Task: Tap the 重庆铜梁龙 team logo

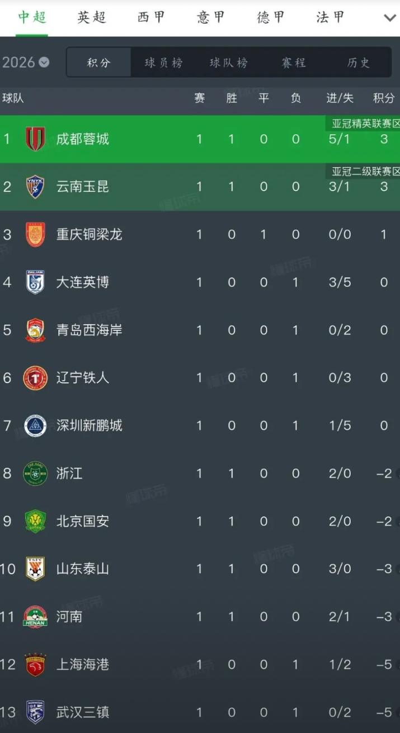Action: 35,234
